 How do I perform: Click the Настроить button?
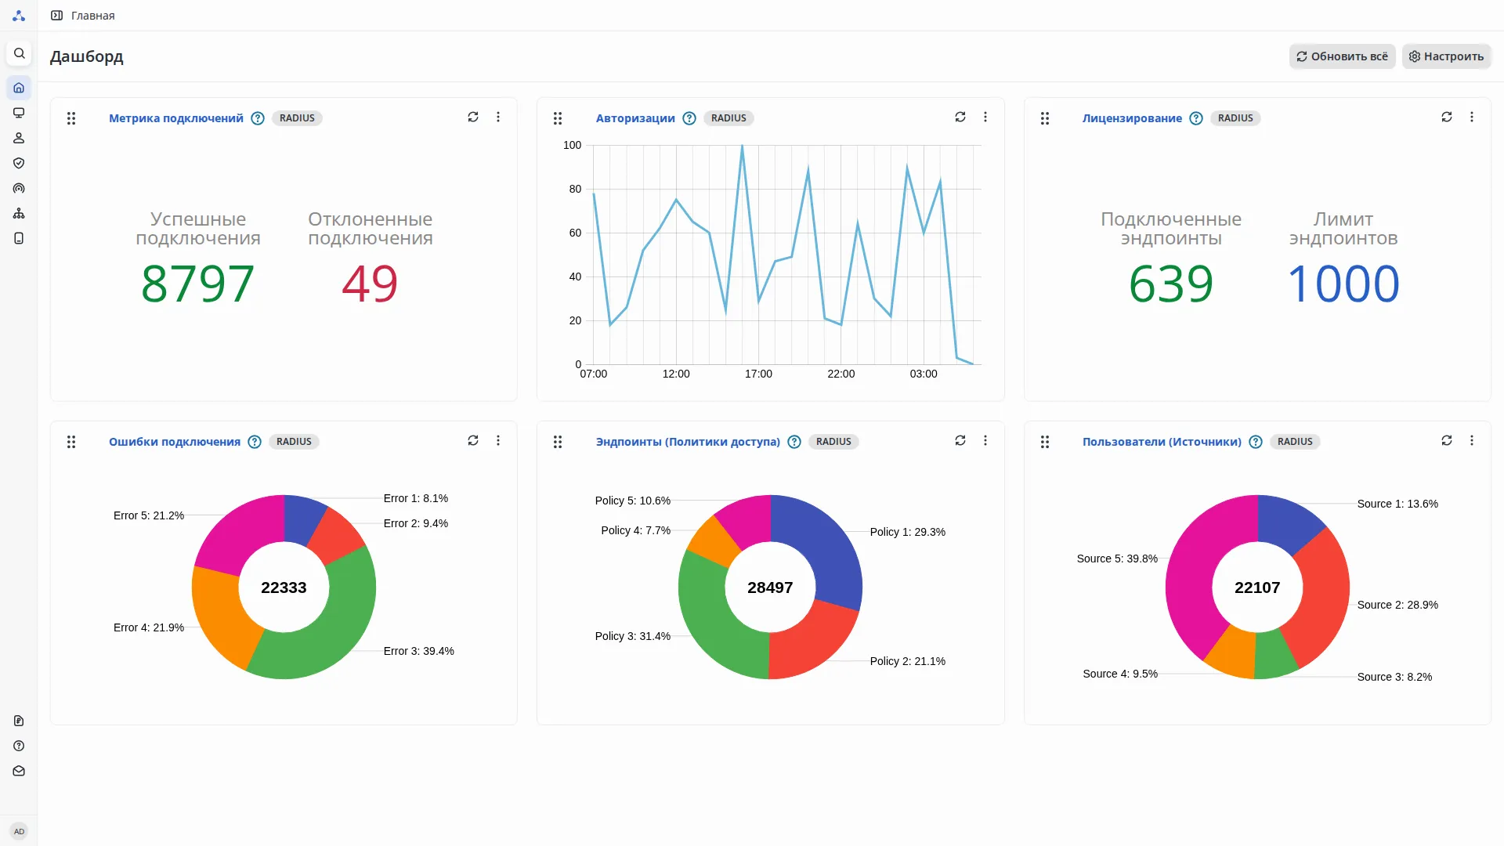pos(1446,56)
